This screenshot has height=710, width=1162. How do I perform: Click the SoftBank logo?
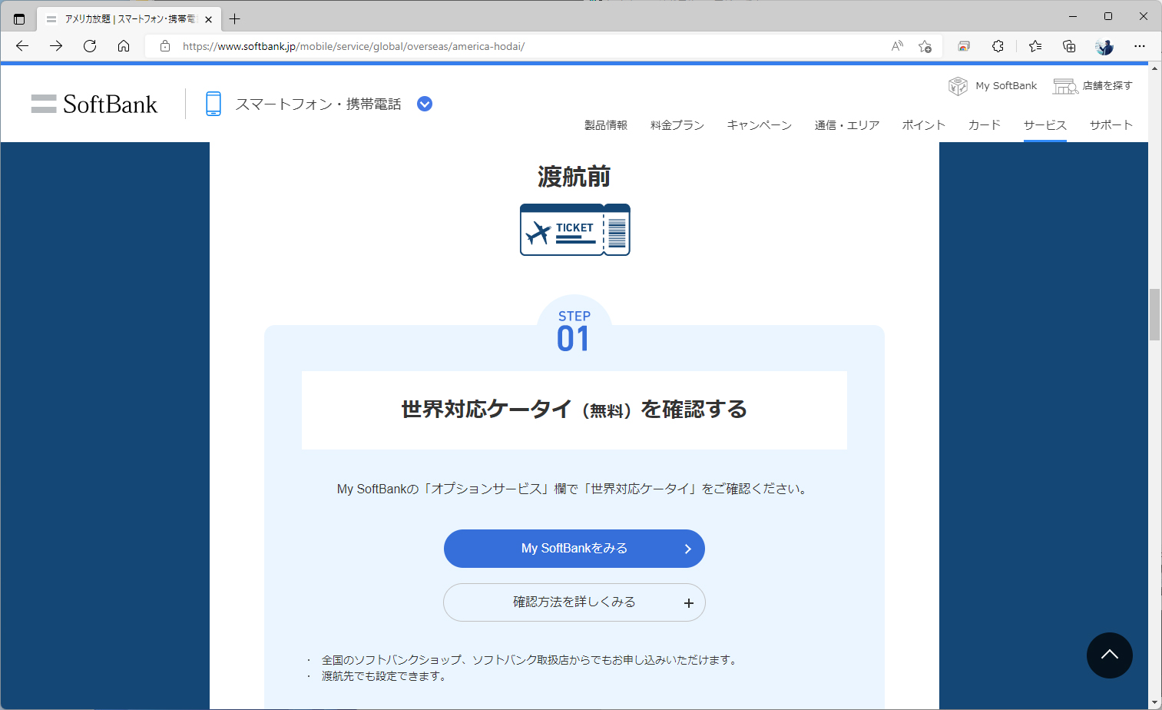tap(94, 104)
